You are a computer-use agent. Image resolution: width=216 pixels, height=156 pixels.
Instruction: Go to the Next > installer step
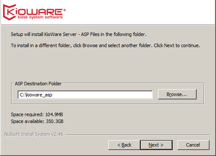[x=156, y=145]
